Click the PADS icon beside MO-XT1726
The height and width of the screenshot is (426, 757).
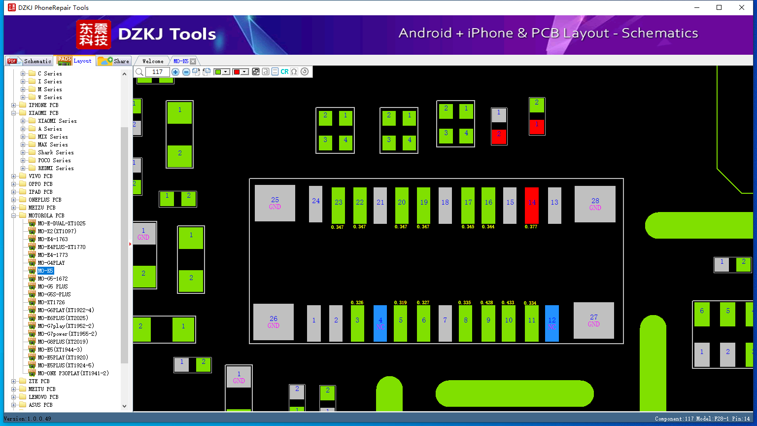coord(32,302)
